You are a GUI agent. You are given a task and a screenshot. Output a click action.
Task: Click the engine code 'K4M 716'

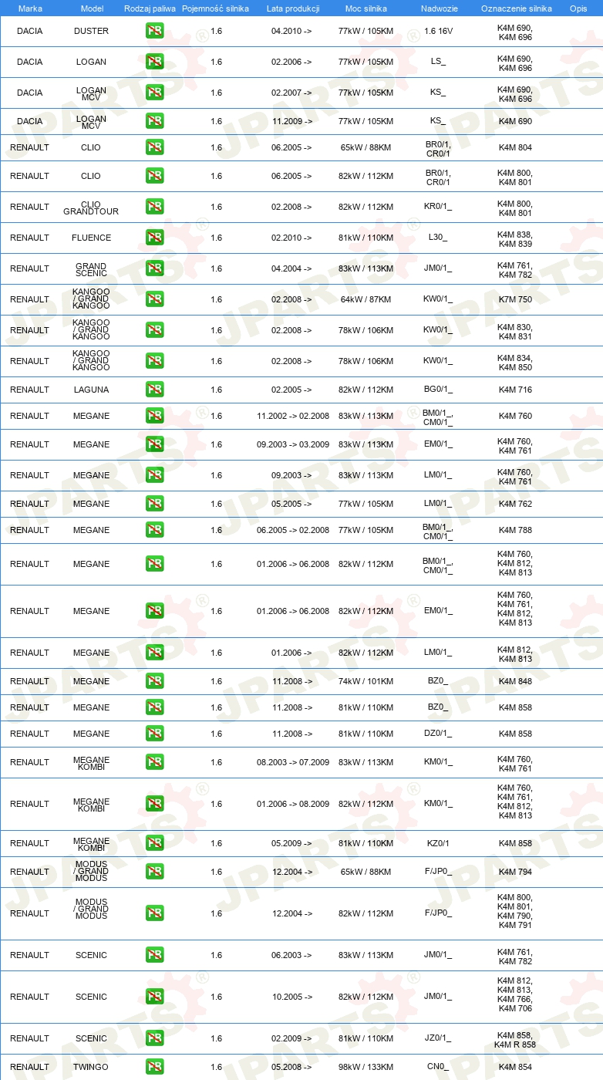(515, 390)
